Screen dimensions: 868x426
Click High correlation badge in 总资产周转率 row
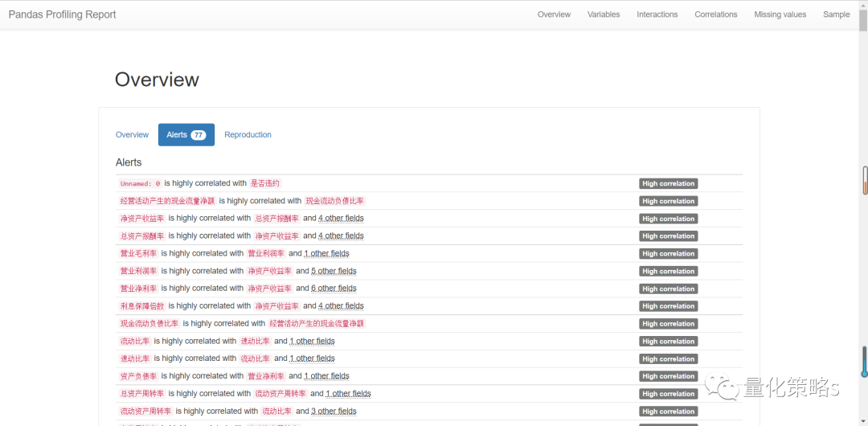(x=668, y=393)
